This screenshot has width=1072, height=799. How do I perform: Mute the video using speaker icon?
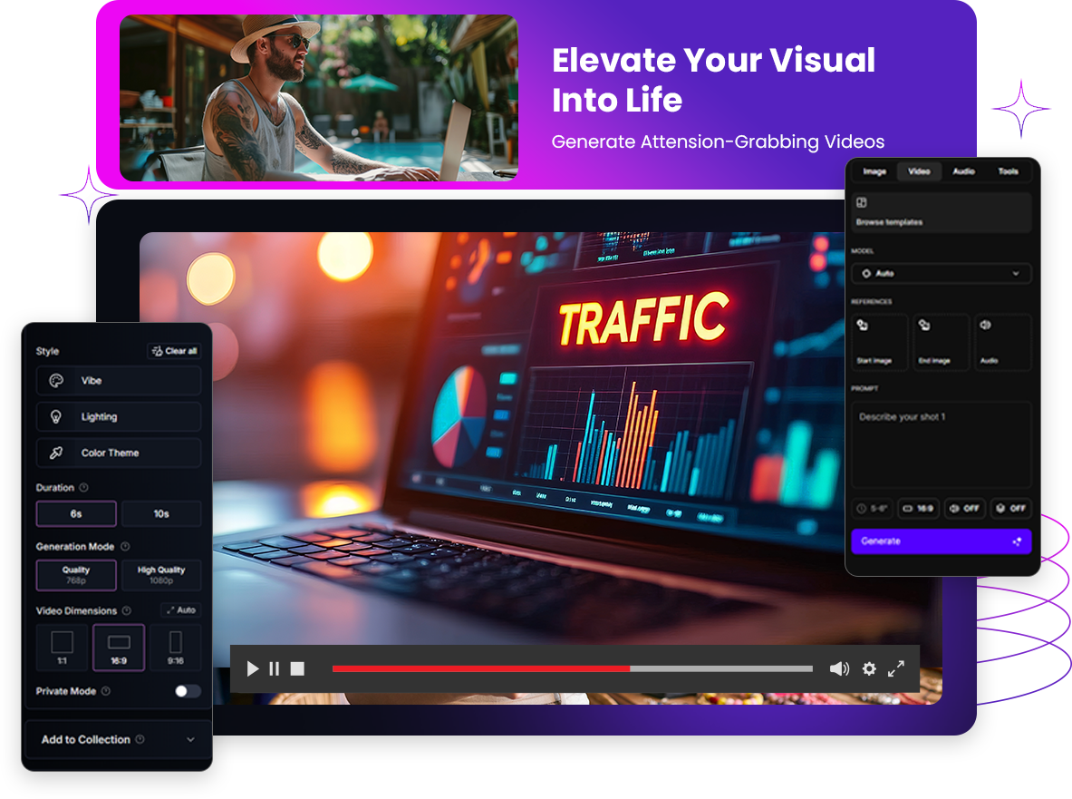[839, 668]
